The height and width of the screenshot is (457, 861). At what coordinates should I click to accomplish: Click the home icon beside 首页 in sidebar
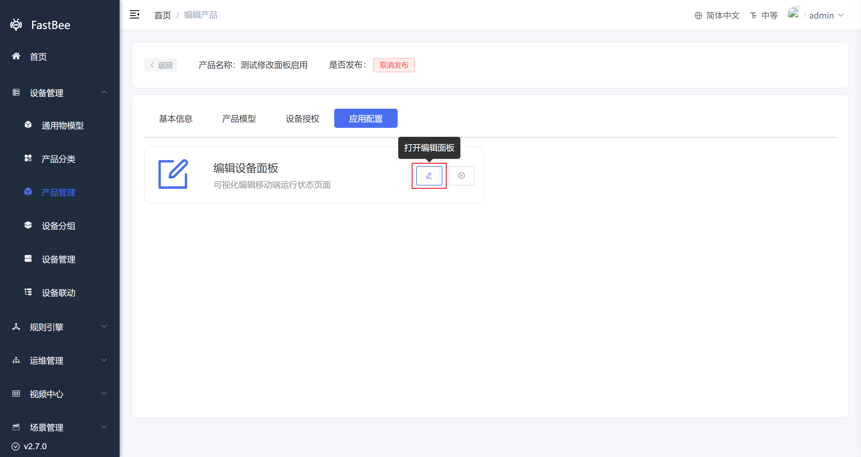coord(16,56)
